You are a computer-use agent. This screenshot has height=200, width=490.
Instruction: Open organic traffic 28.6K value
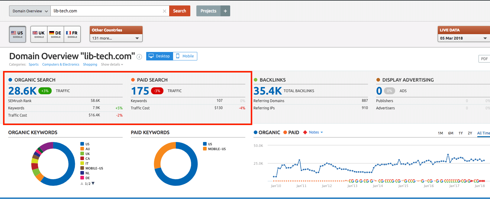[22, 91]
